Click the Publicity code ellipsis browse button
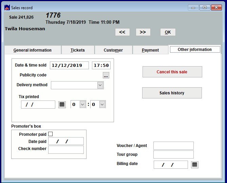The width and height of the screenshot is (227, 183). [106, 76]
